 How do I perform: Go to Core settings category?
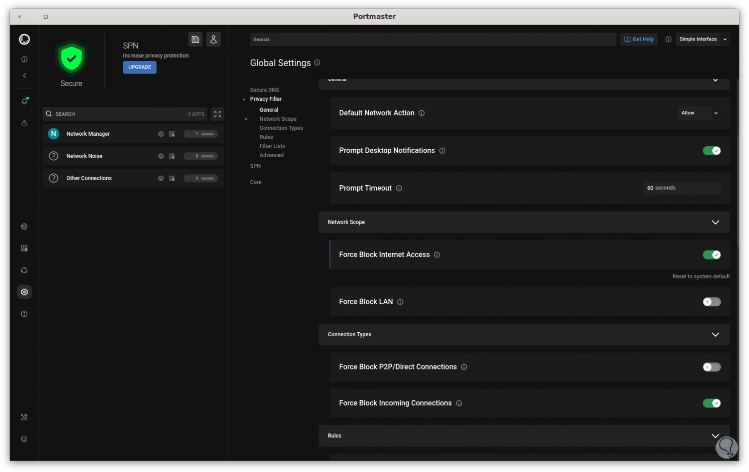(x=256, y=182)
